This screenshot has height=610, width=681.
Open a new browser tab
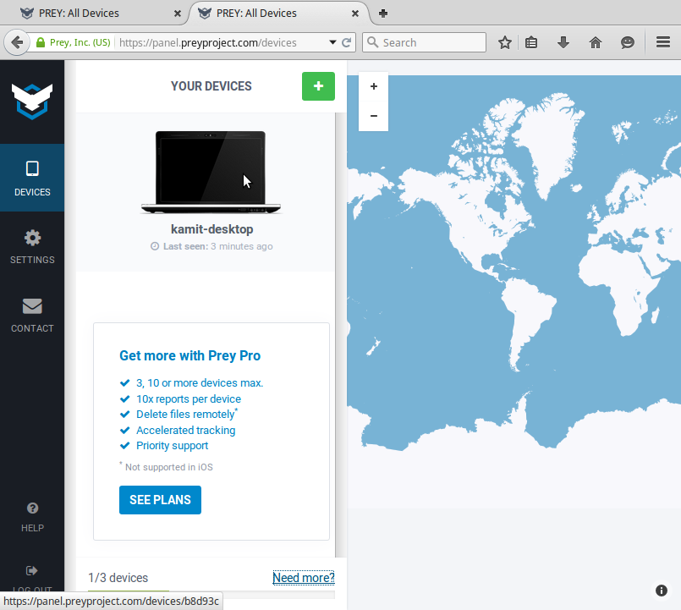click(383, 14)
